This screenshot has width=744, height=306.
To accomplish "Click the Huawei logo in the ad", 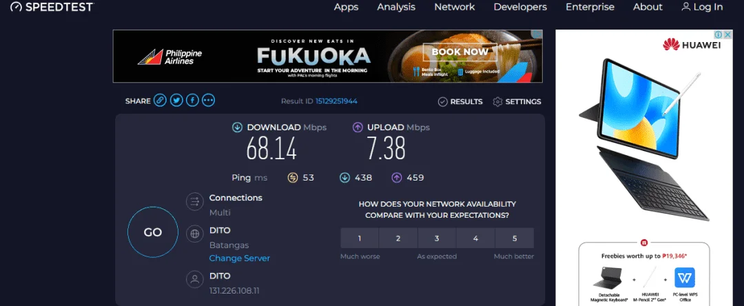I will (x=692, y=45).
